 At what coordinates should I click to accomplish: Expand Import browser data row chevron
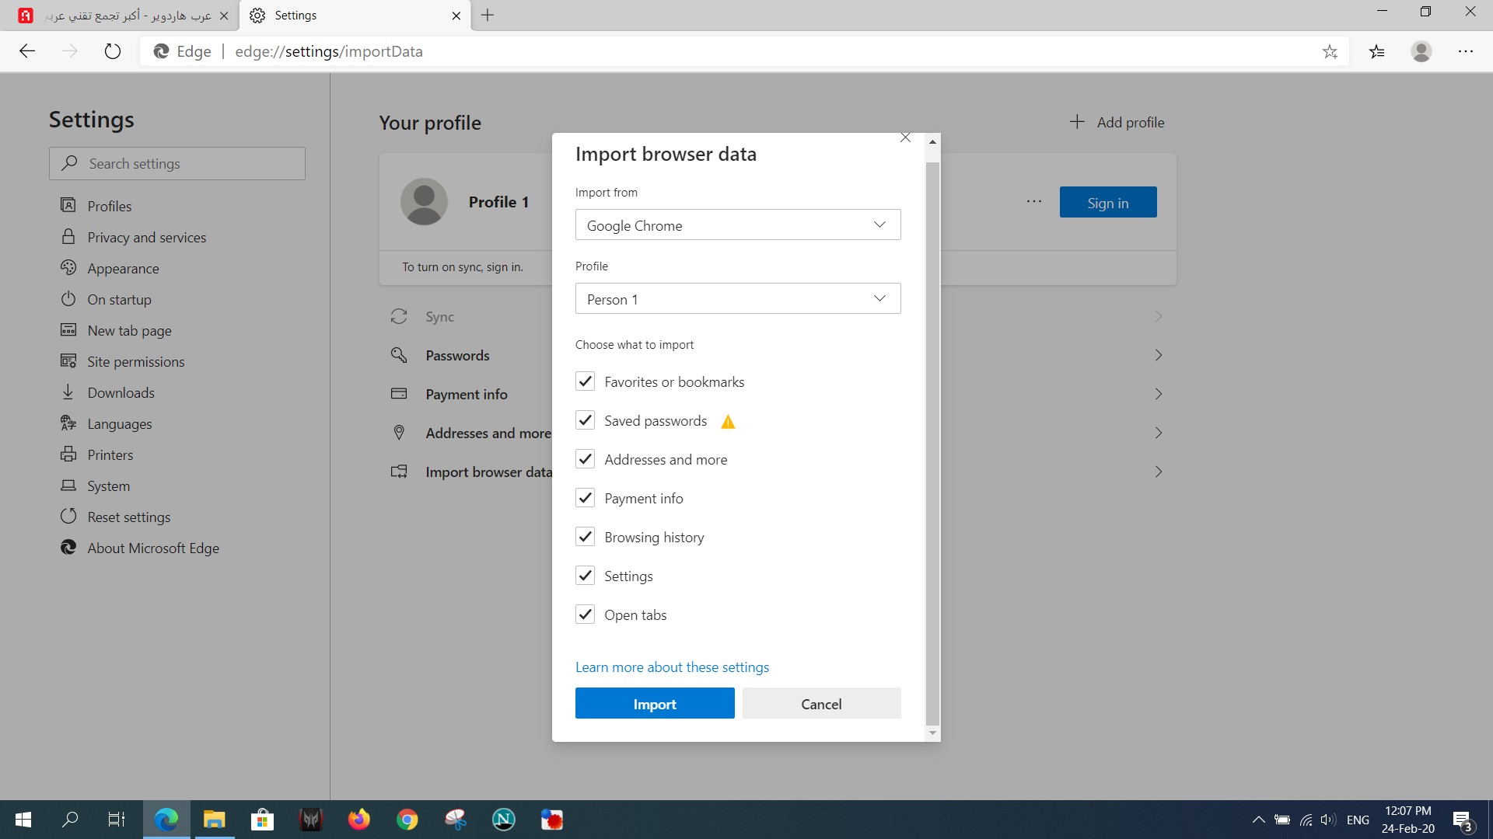1159,472
